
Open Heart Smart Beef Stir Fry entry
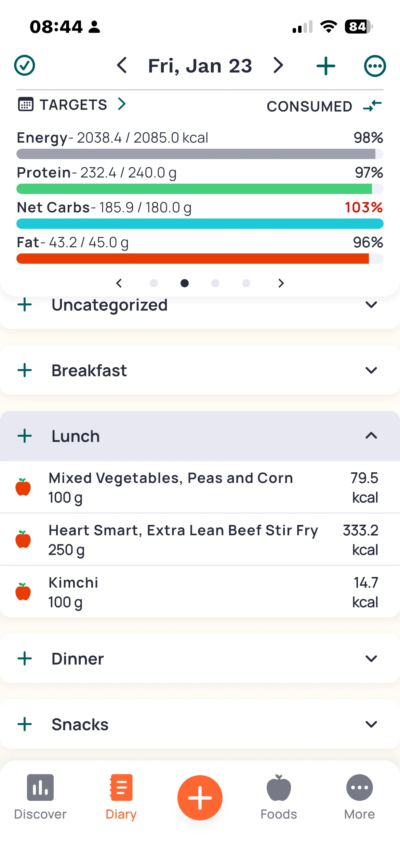tap(183, 539)
